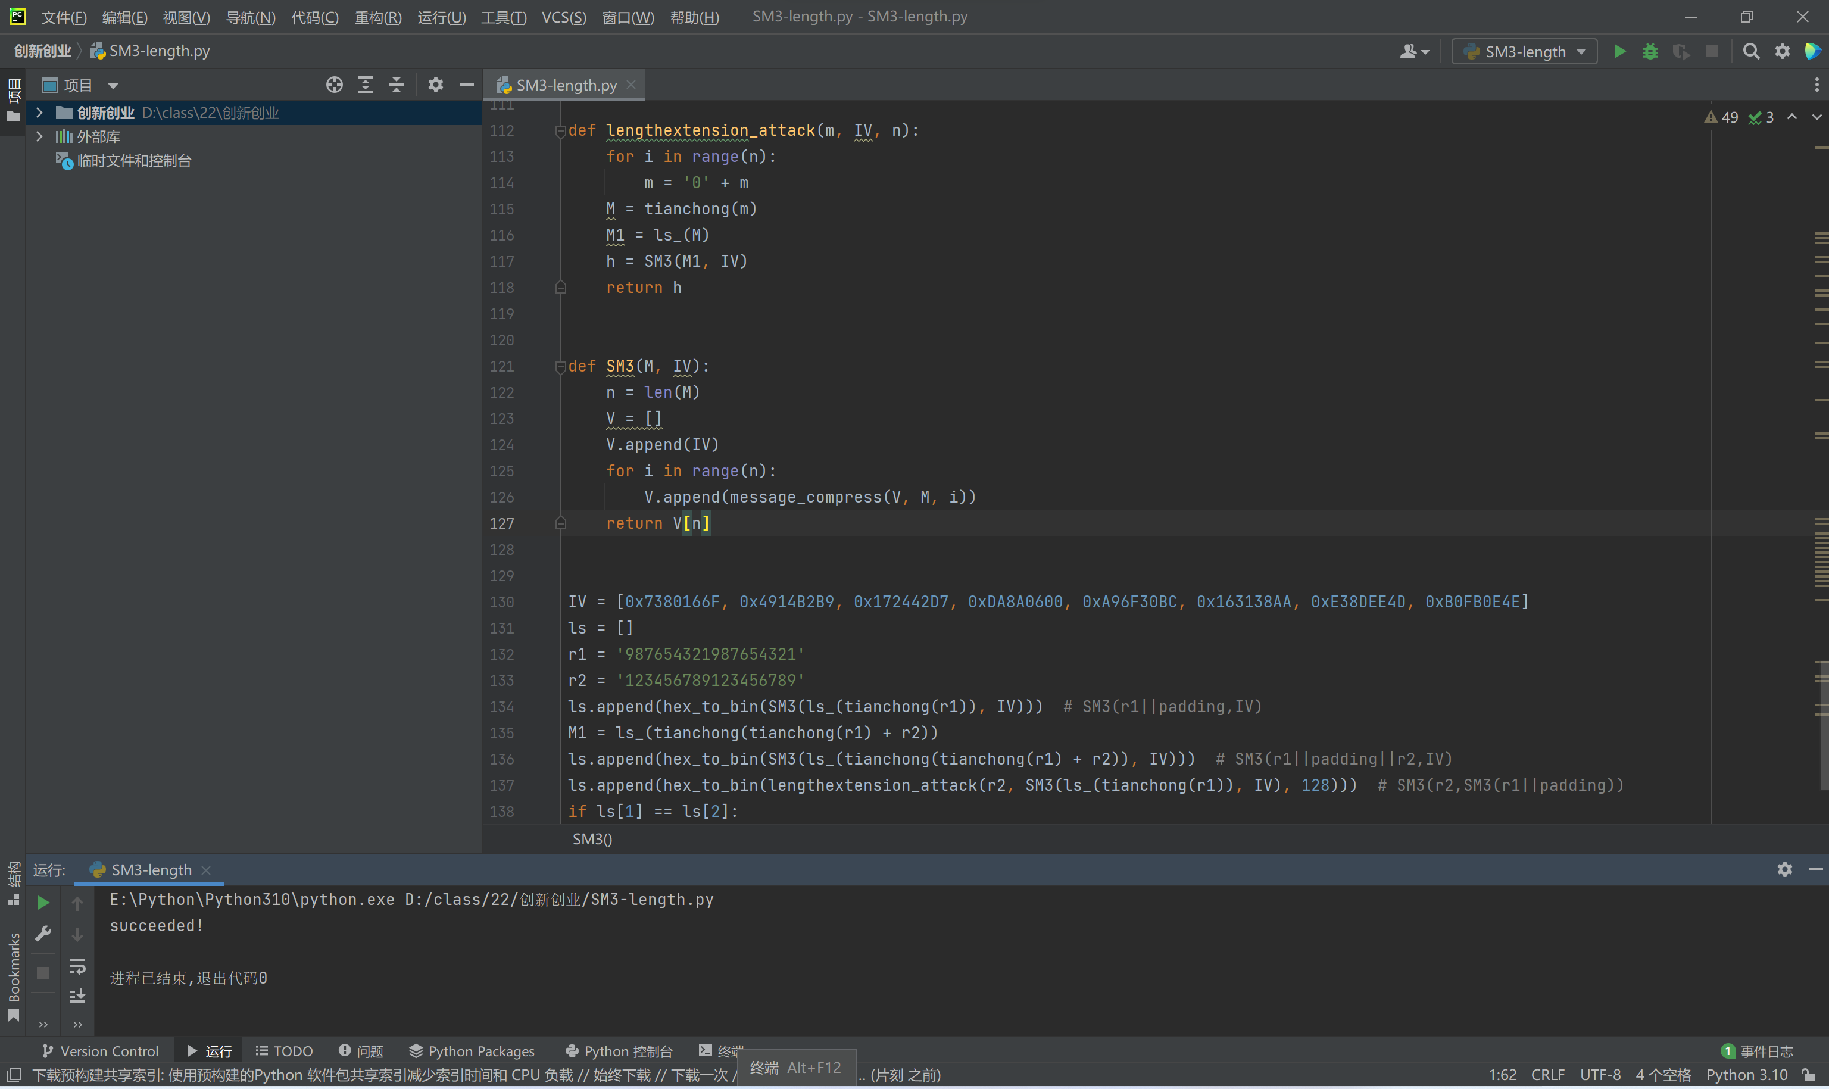Open Search Everywhere magnifier icon
This screenshot has height=1089, width=1829.
pyautogui.click(x=1750, y=51)
